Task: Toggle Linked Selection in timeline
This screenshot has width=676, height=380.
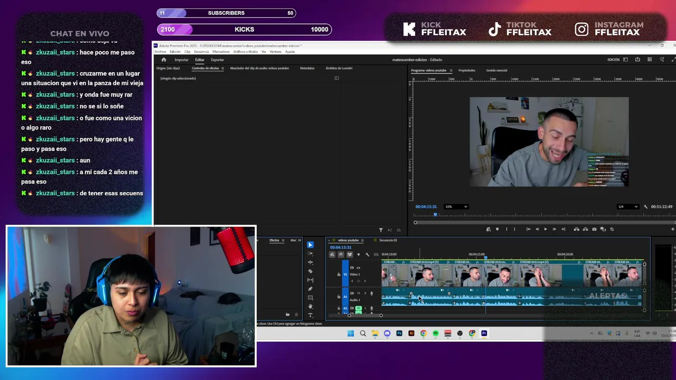Action: click(350, 254)
